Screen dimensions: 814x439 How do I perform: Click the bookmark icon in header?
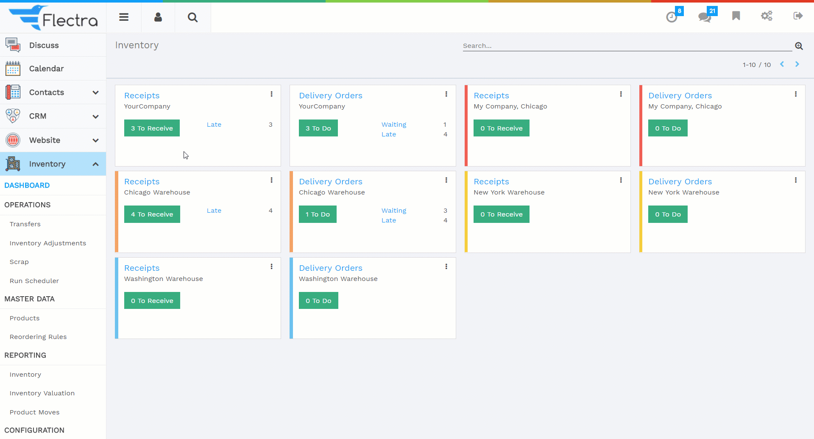736,16
